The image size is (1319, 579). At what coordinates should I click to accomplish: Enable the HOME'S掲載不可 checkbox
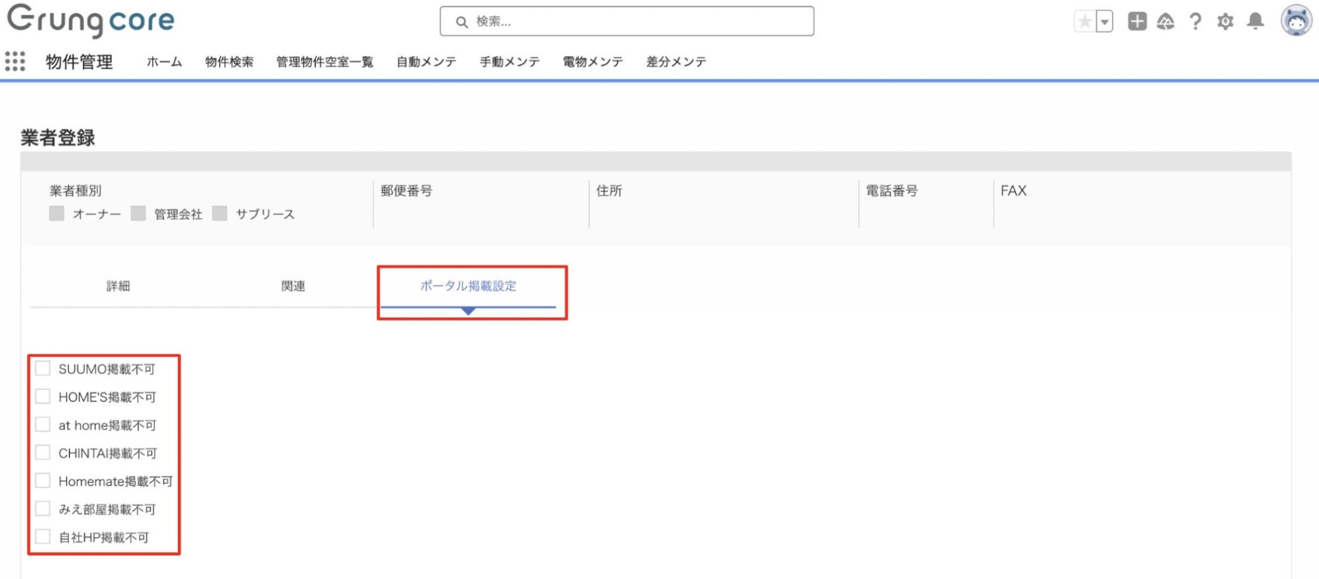[x=43, y=397]
